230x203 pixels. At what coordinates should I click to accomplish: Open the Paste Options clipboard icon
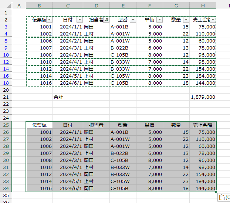point(222,197)
